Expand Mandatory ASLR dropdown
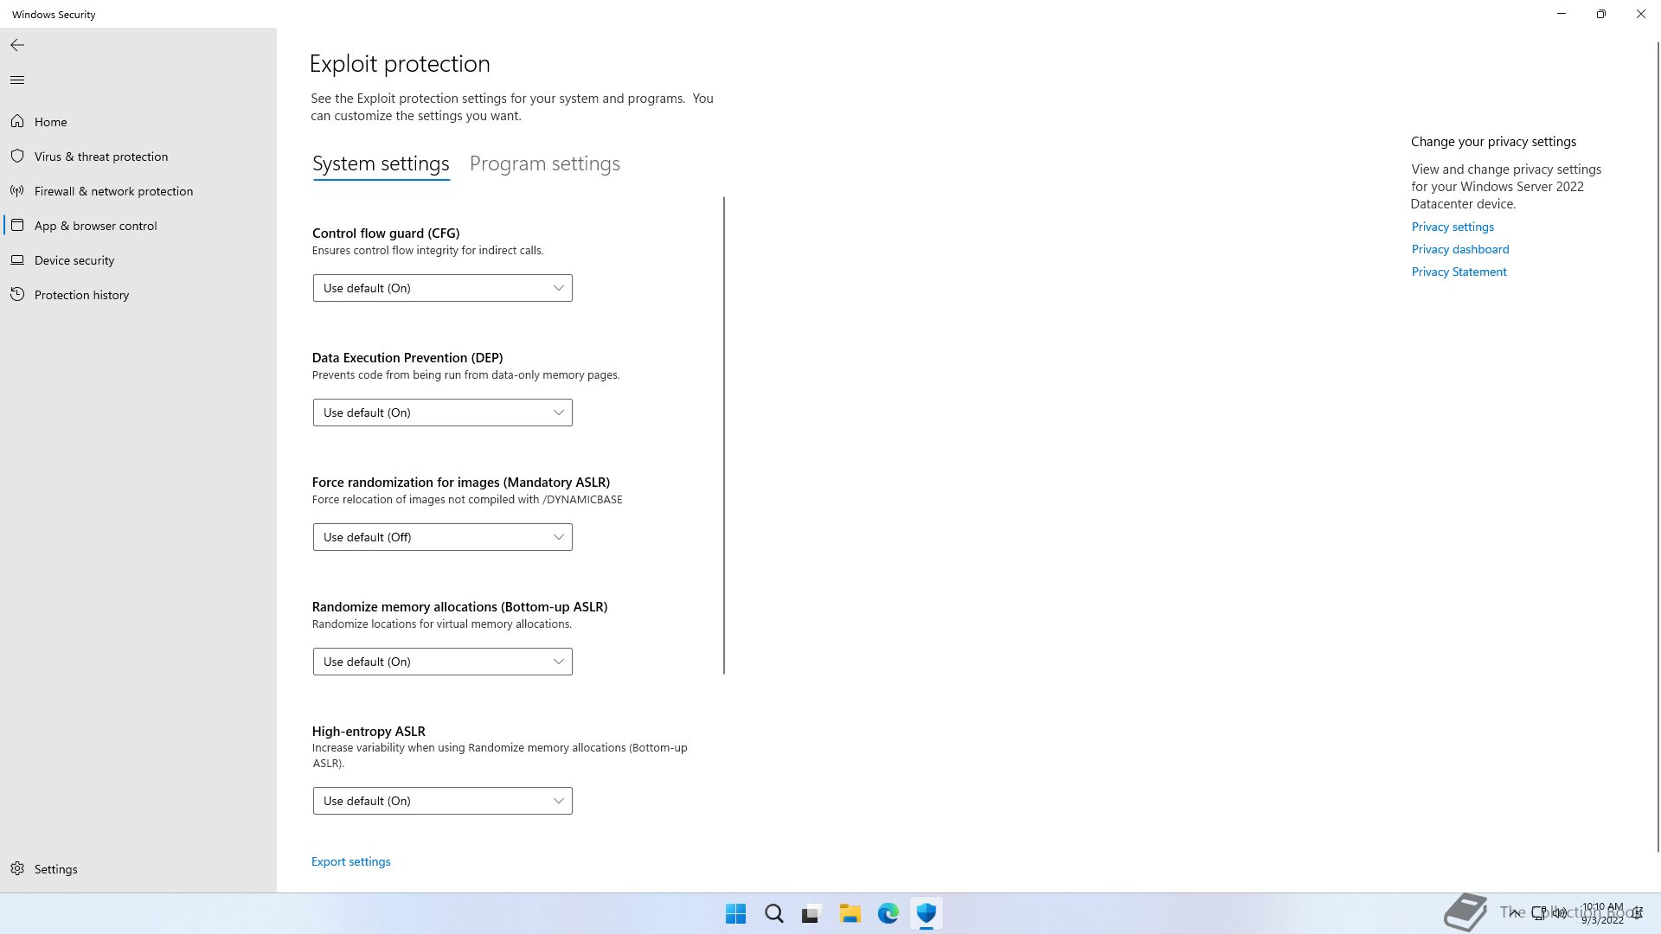This screenshot has height=934, width=1661. (442, 537)
